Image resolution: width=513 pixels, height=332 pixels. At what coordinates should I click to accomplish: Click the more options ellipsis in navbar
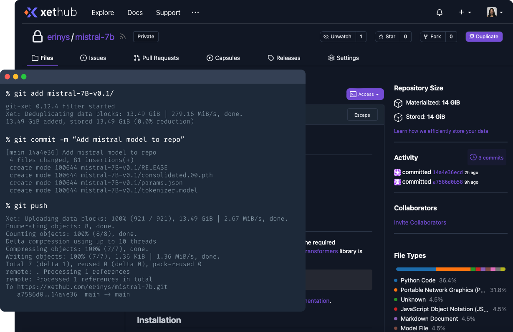tap(195, 12)
